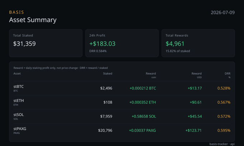
Task: Click the BASIS brand label
Action: (17, 12)
